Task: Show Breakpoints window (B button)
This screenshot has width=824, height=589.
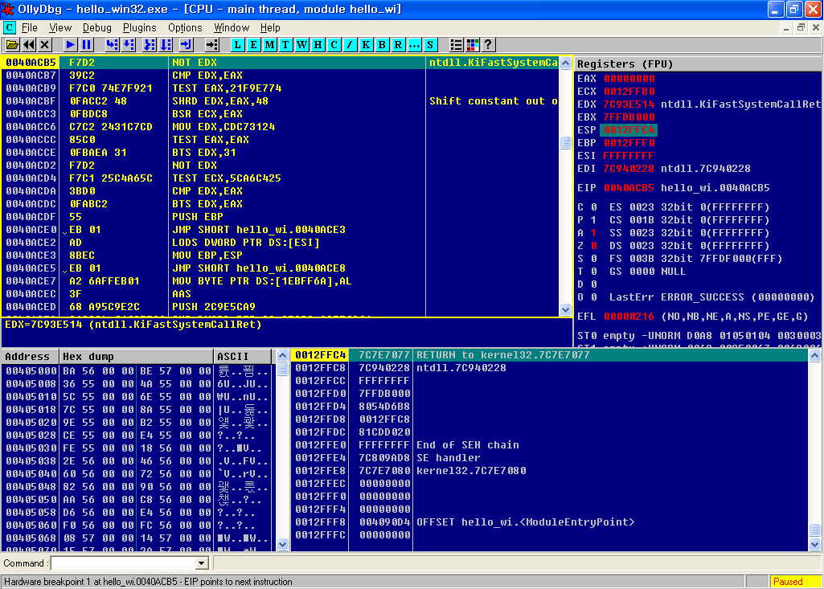Action: click(x=383, y=45)
